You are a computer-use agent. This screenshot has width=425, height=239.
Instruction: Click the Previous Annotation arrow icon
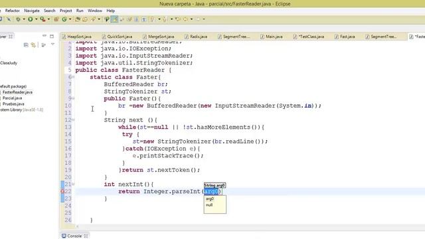point(165,19)
